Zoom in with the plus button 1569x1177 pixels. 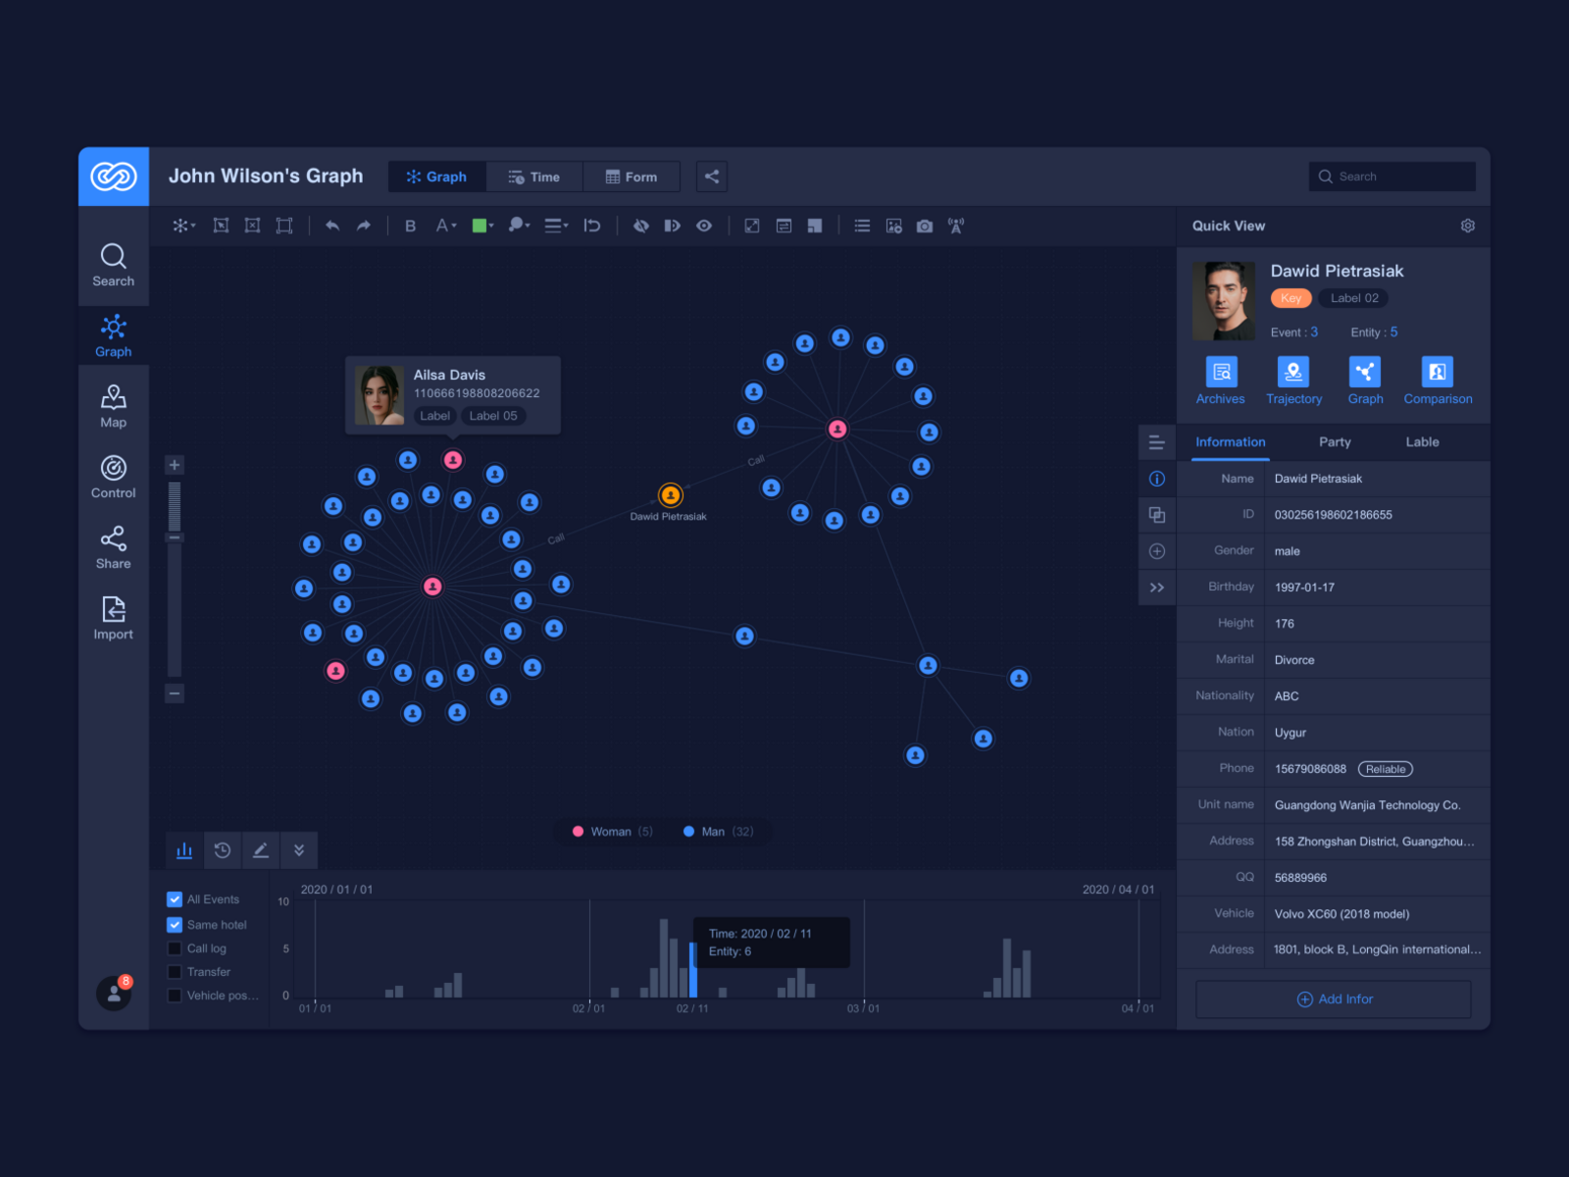(175, 465)
